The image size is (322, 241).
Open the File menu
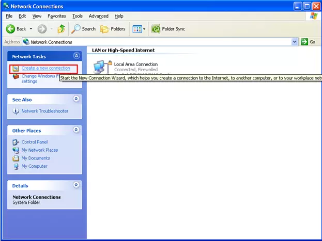9,16
